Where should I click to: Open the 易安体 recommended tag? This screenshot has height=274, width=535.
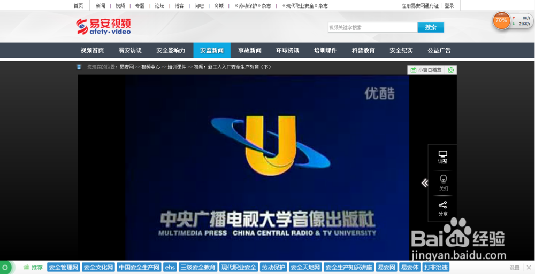[410, 267]
